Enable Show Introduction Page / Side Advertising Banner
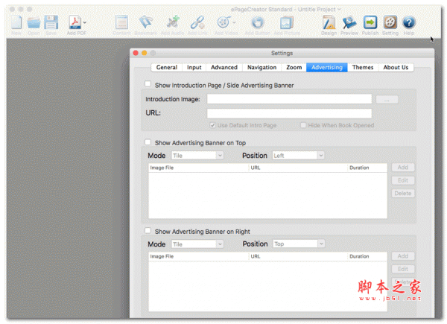Image resolution: width=447 pixels, height=324 pixels. [148, 84]
